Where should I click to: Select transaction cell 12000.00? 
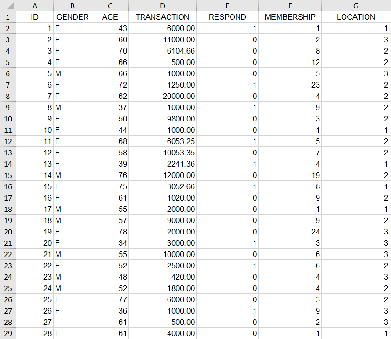click(162, 175)
